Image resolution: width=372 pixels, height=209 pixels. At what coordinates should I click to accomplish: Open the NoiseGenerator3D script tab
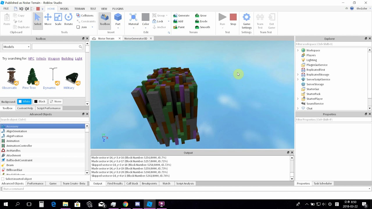[x=135, y=38]
